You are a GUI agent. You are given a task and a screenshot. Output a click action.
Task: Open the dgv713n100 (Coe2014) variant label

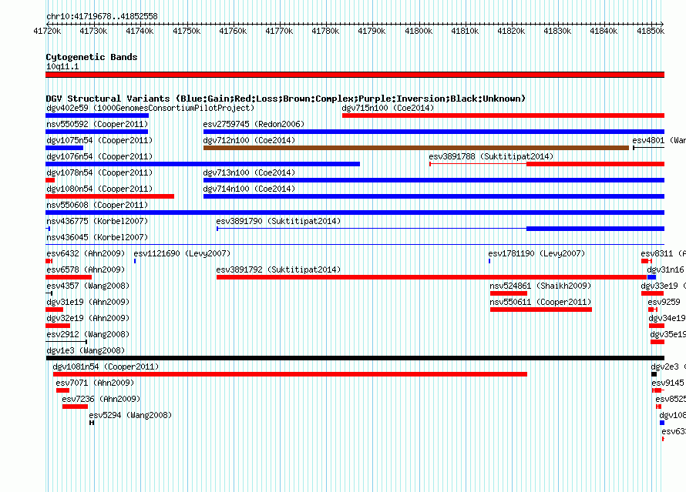(249, 172)
